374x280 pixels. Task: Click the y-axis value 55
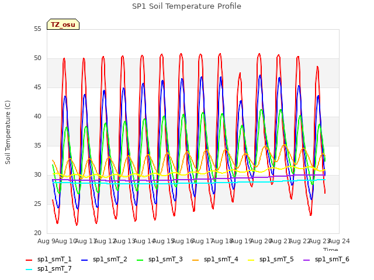[37, 29]
